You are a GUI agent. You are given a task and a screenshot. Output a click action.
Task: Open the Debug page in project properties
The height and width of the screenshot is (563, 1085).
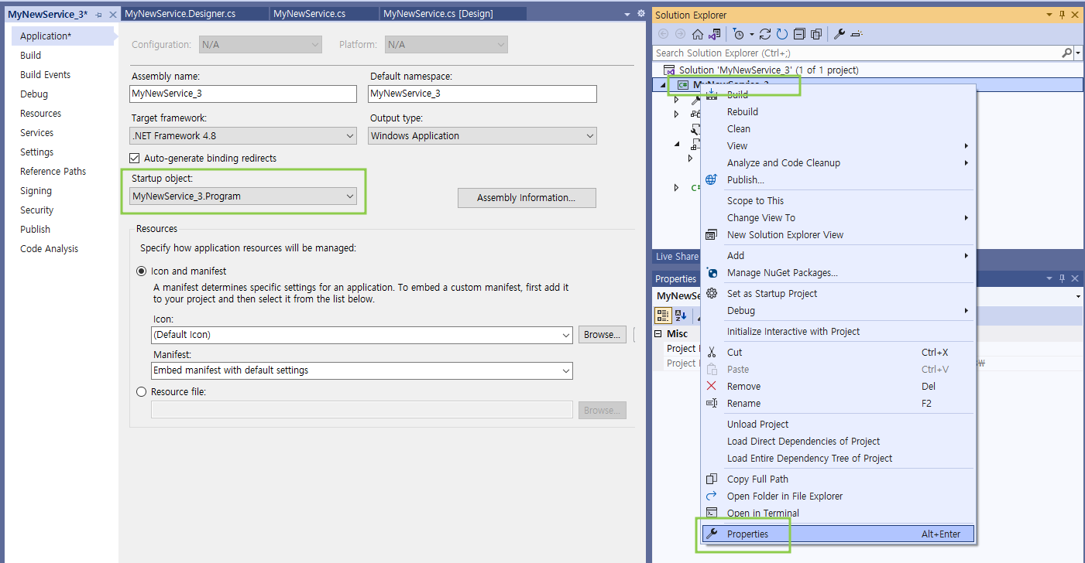coord(34,94)
